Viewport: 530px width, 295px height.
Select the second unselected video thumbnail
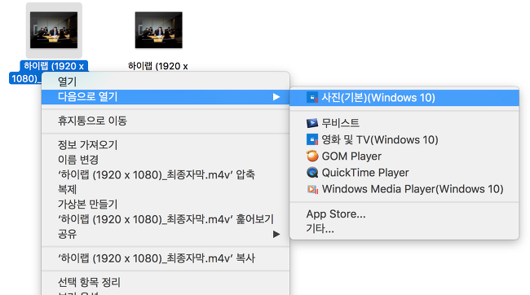click(x=158, y=30)
